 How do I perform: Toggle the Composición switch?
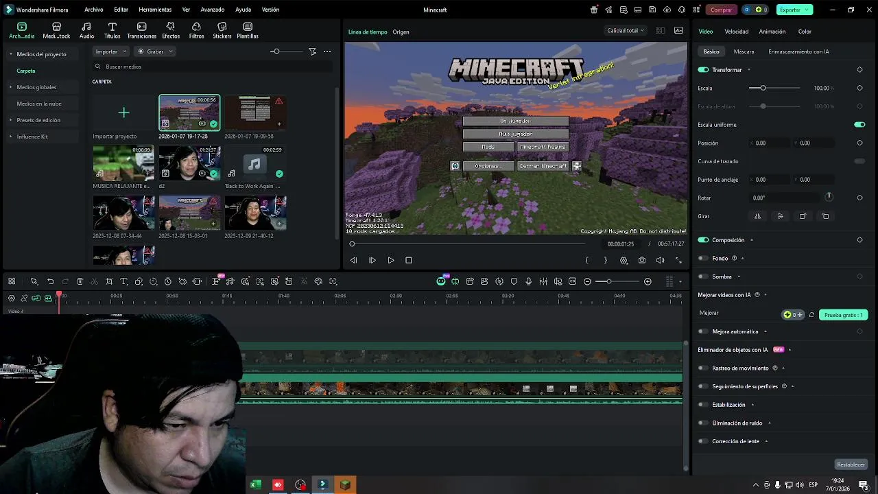coord(703,240)
